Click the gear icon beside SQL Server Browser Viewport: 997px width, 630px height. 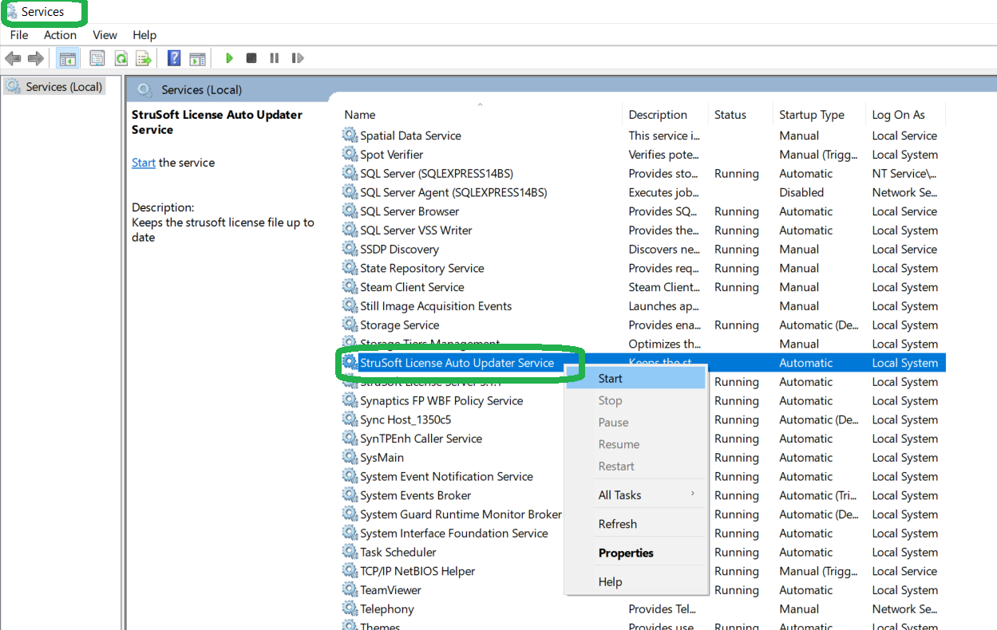[350, 211]
